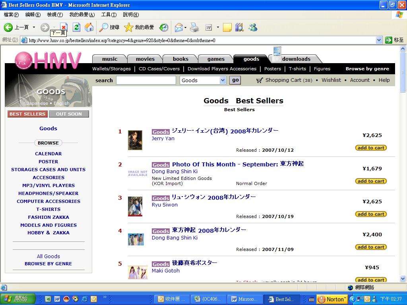Go back with the green Back arrow
407x305 pixels.
pos(8,27)
